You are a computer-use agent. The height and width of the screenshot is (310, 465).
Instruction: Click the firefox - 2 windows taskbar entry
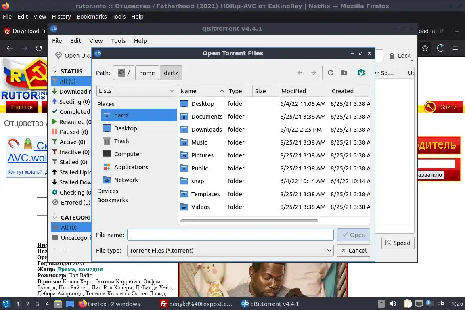click(109, 304)
